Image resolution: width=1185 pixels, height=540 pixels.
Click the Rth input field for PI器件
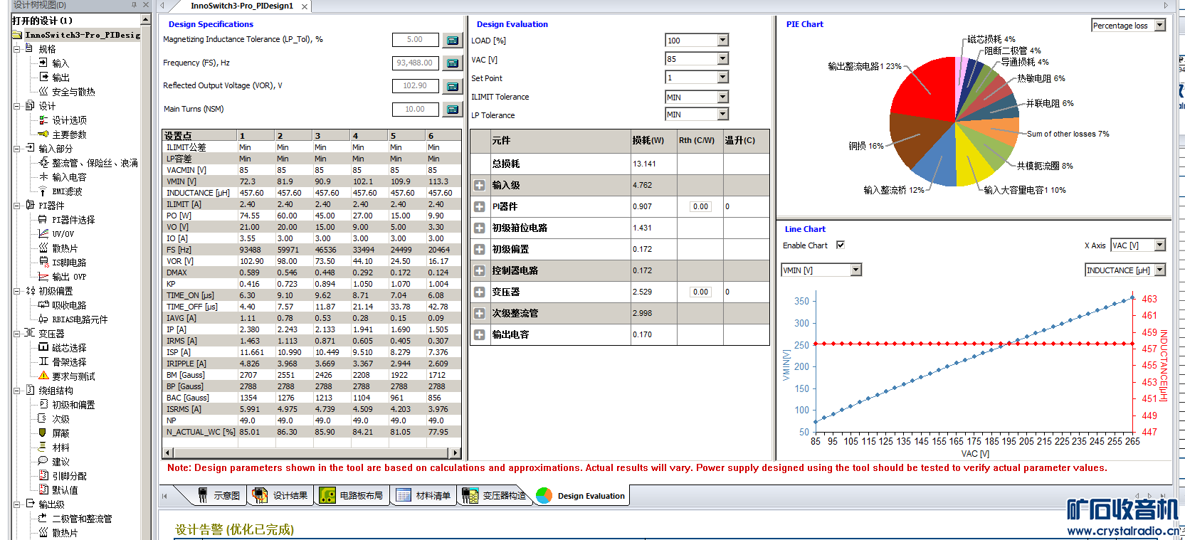700,206
